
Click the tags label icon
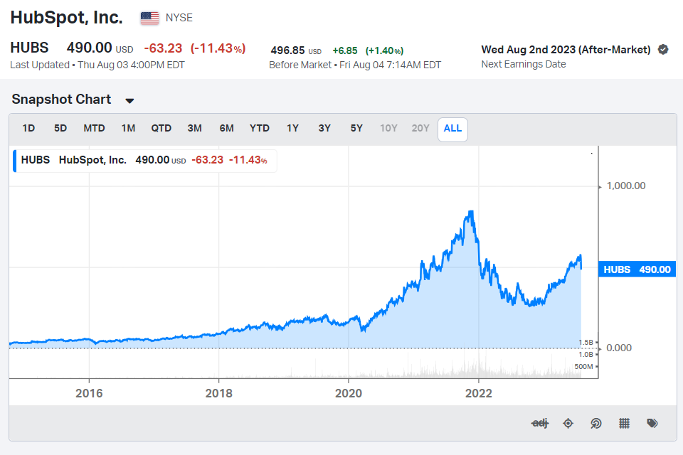tap(652, 423)
